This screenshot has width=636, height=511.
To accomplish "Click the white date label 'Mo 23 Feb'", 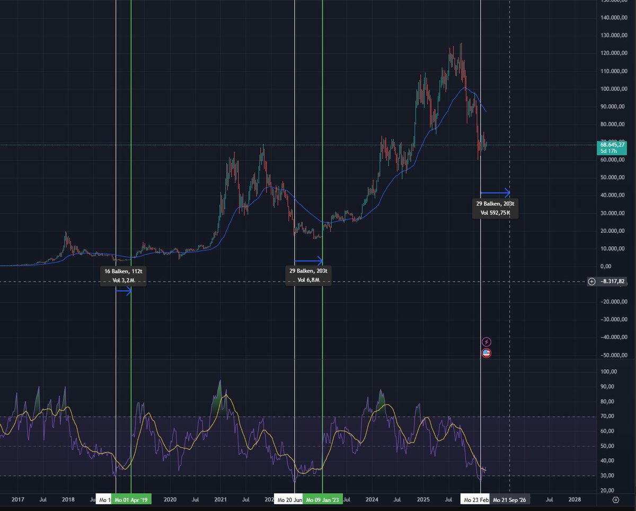I will [476, 499].
